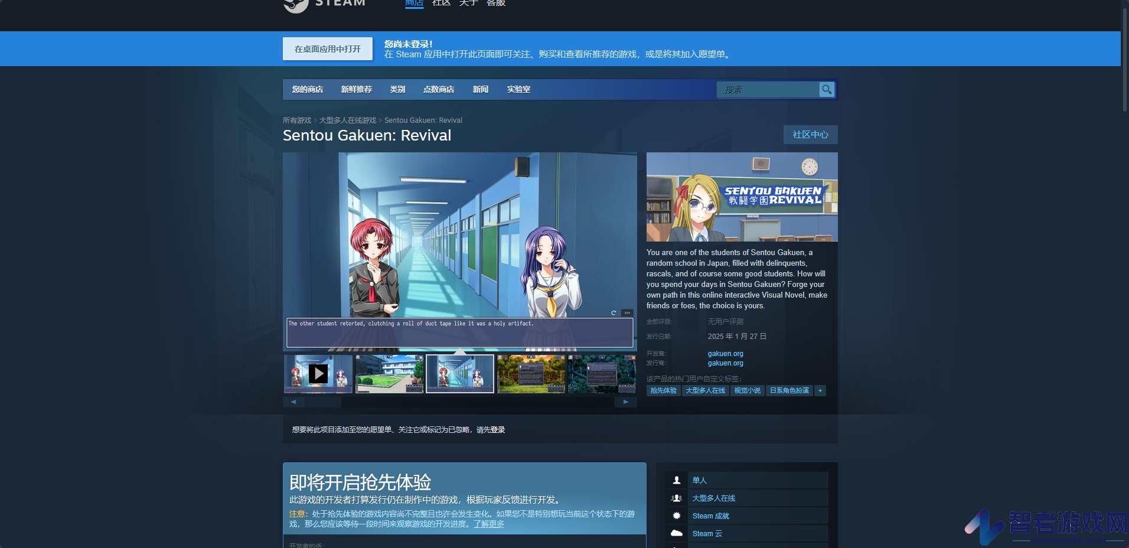This screenshot has height=548, width=1129.
Task: Open the 您的商店 menu
Action: (308, 89)
